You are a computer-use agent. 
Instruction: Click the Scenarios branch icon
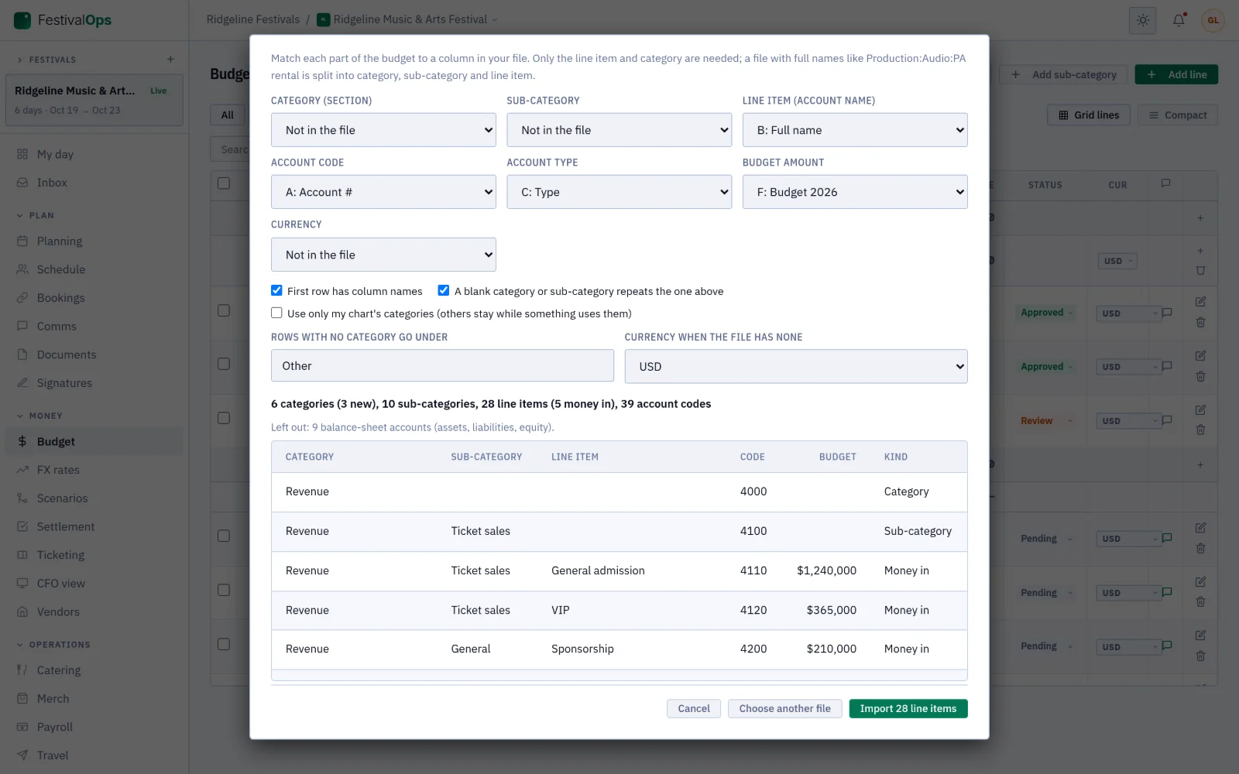[22, 498]
